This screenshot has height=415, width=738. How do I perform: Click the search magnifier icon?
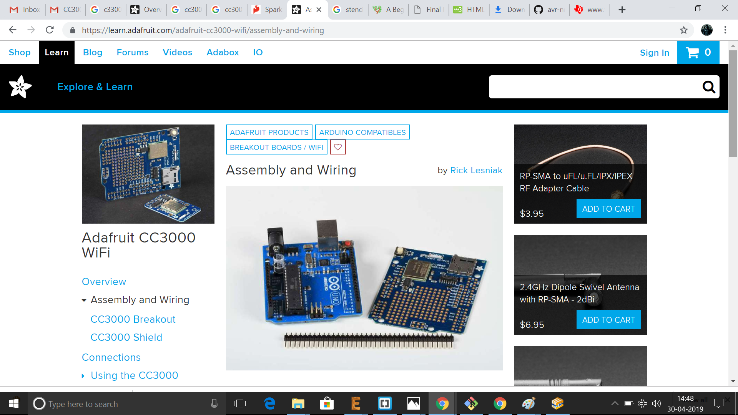(x=708, y=87)
